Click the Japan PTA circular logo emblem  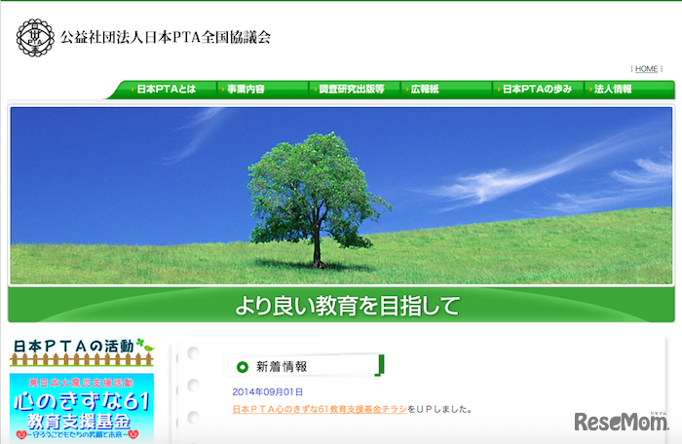tap(35, 37)
